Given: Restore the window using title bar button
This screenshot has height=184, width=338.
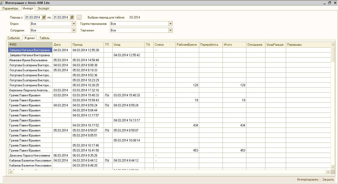Looking at the screenshot, I should click(x=330, y=3).
